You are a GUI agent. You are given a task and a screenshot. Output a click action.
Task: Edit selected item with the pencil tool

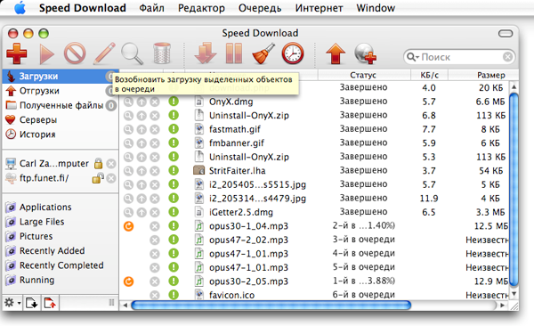[x=104, y=53]
